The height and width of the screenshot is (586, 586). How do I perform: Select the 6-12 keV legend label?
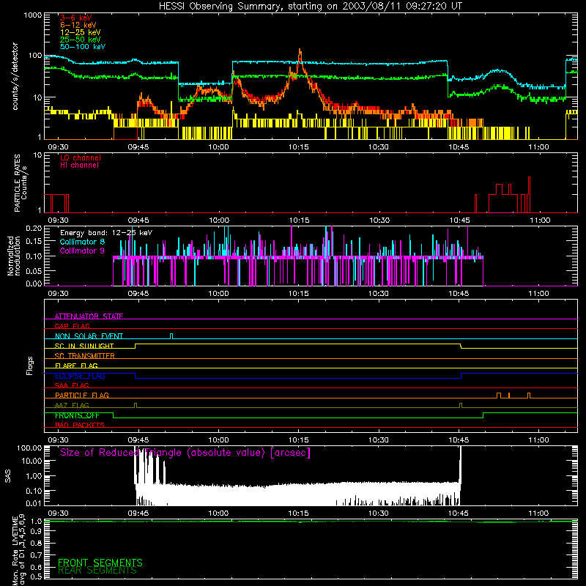[x=78, y=25]
